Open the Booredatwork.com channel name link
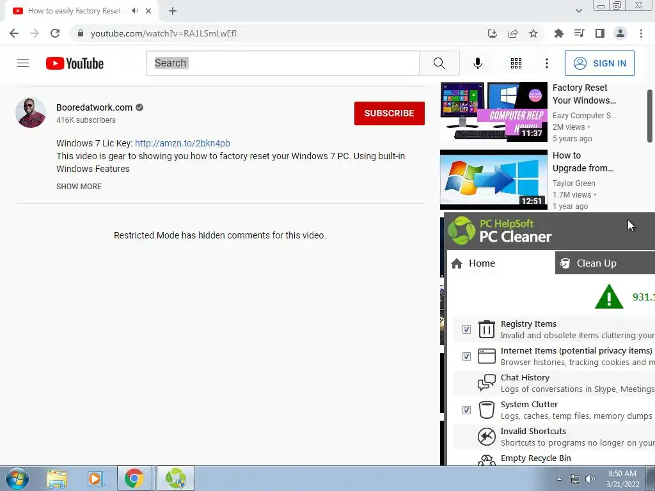This screenshot has height=491, width=655. [95, 107]
